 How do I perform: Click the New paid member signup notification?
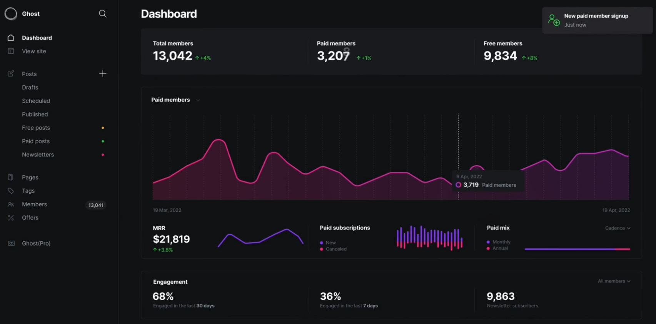(597, 20)
